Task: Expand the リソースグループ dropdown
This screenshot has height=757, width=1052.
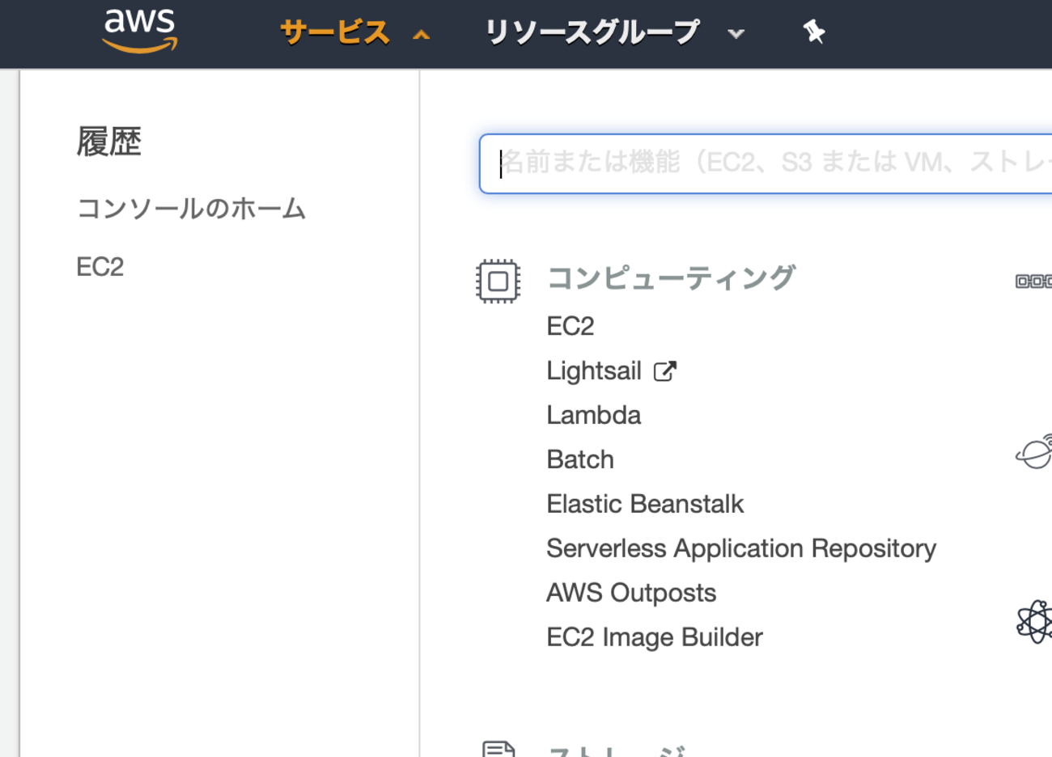Action: (614, 33)
